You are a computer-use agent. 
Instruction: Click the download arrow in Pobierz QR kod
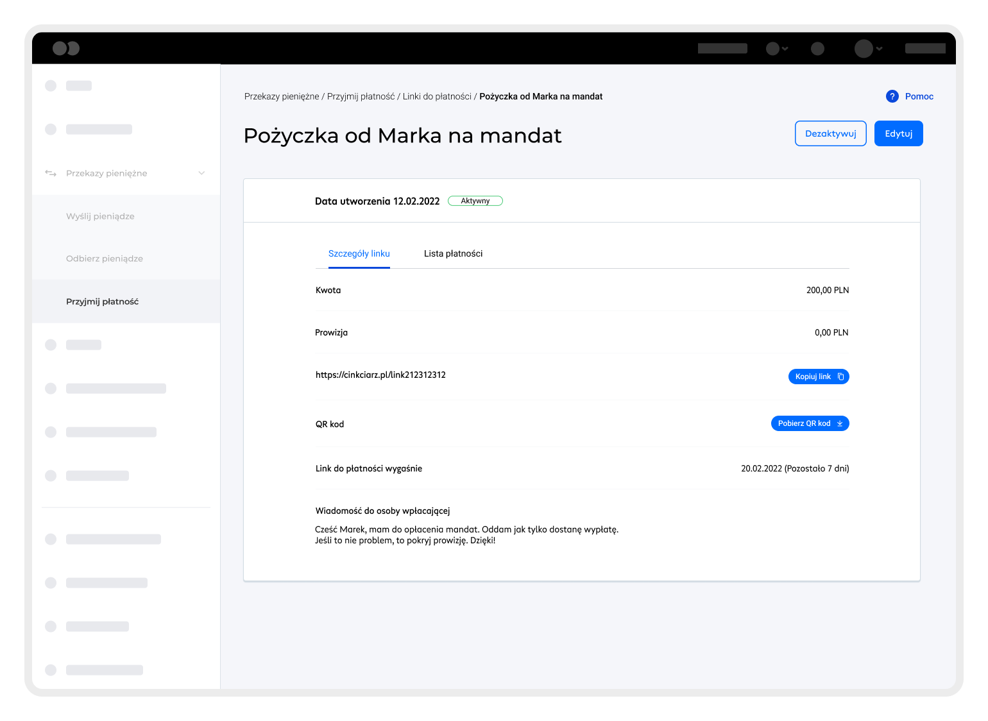(840, 423)
